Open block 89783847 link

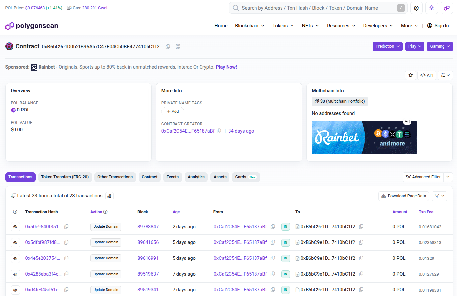148,227
